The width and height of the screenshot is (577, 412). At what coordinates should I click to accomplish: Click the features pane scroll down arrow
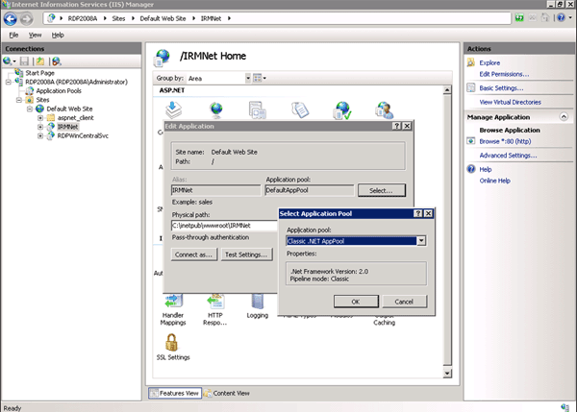(447, 373)
